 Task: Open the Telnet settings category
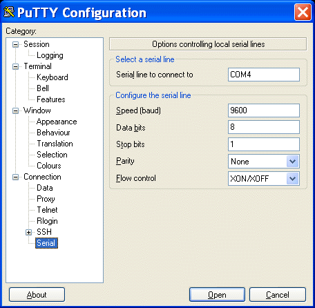tap(47, 210)
